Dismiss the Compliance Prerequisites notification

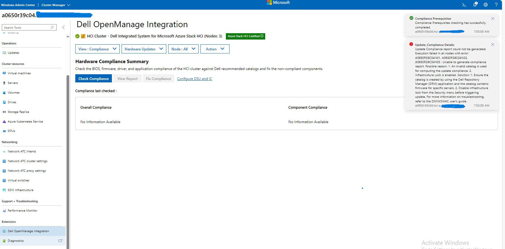pyautogui.click(x=493, y=19)
